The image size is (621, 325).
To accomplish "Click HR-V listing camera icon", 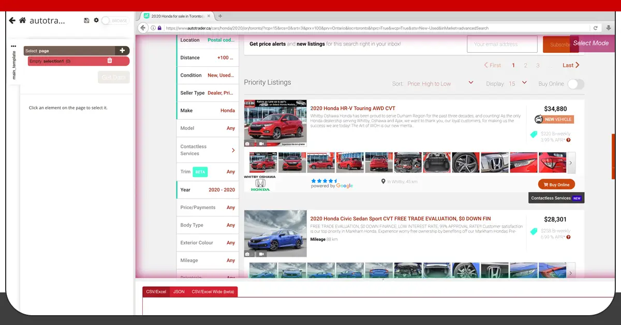I will (x=247, y=143).
